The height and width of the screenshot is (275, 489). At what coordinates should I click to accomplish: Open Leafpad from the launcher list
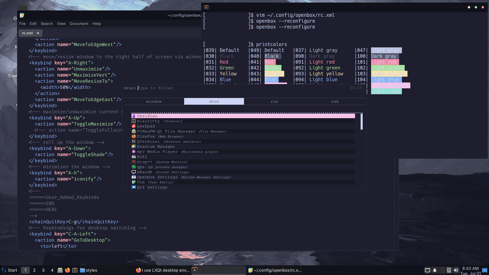point(243,126)
